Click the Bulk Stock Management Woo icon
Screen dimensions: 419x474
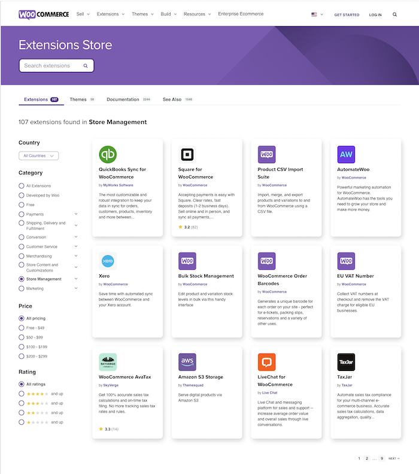[x=187, y=261]
